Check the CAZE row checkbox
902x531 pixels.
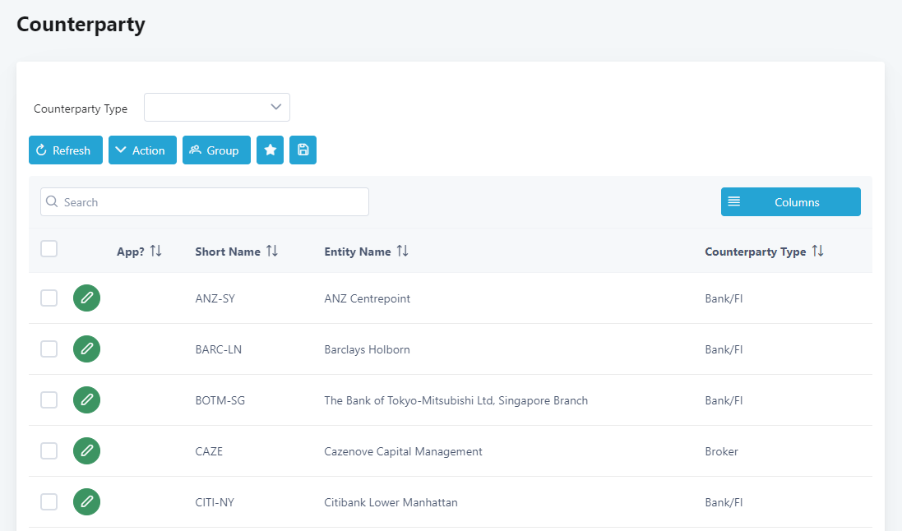49,451
